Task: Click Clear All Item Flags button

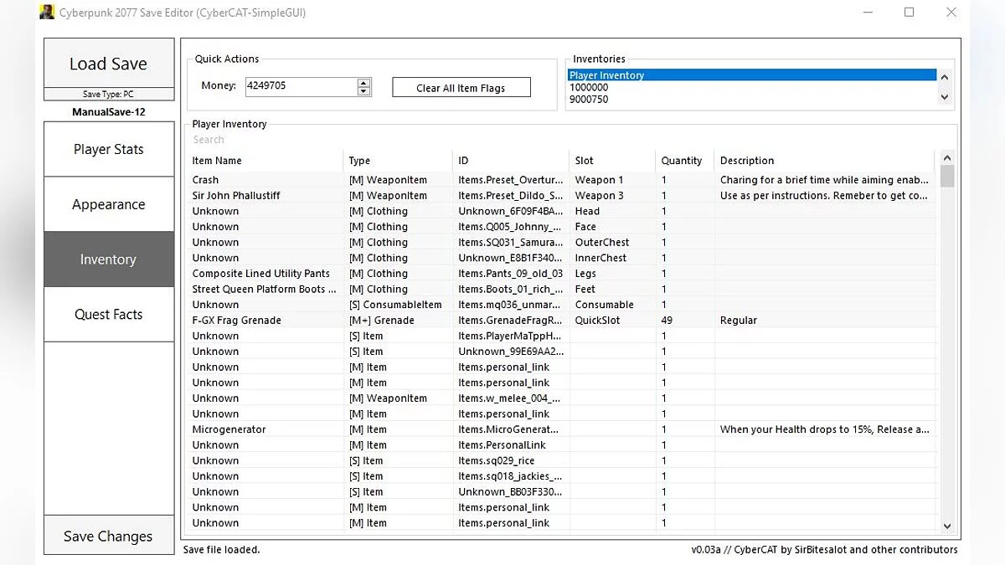Action: [x=461, y=88]
